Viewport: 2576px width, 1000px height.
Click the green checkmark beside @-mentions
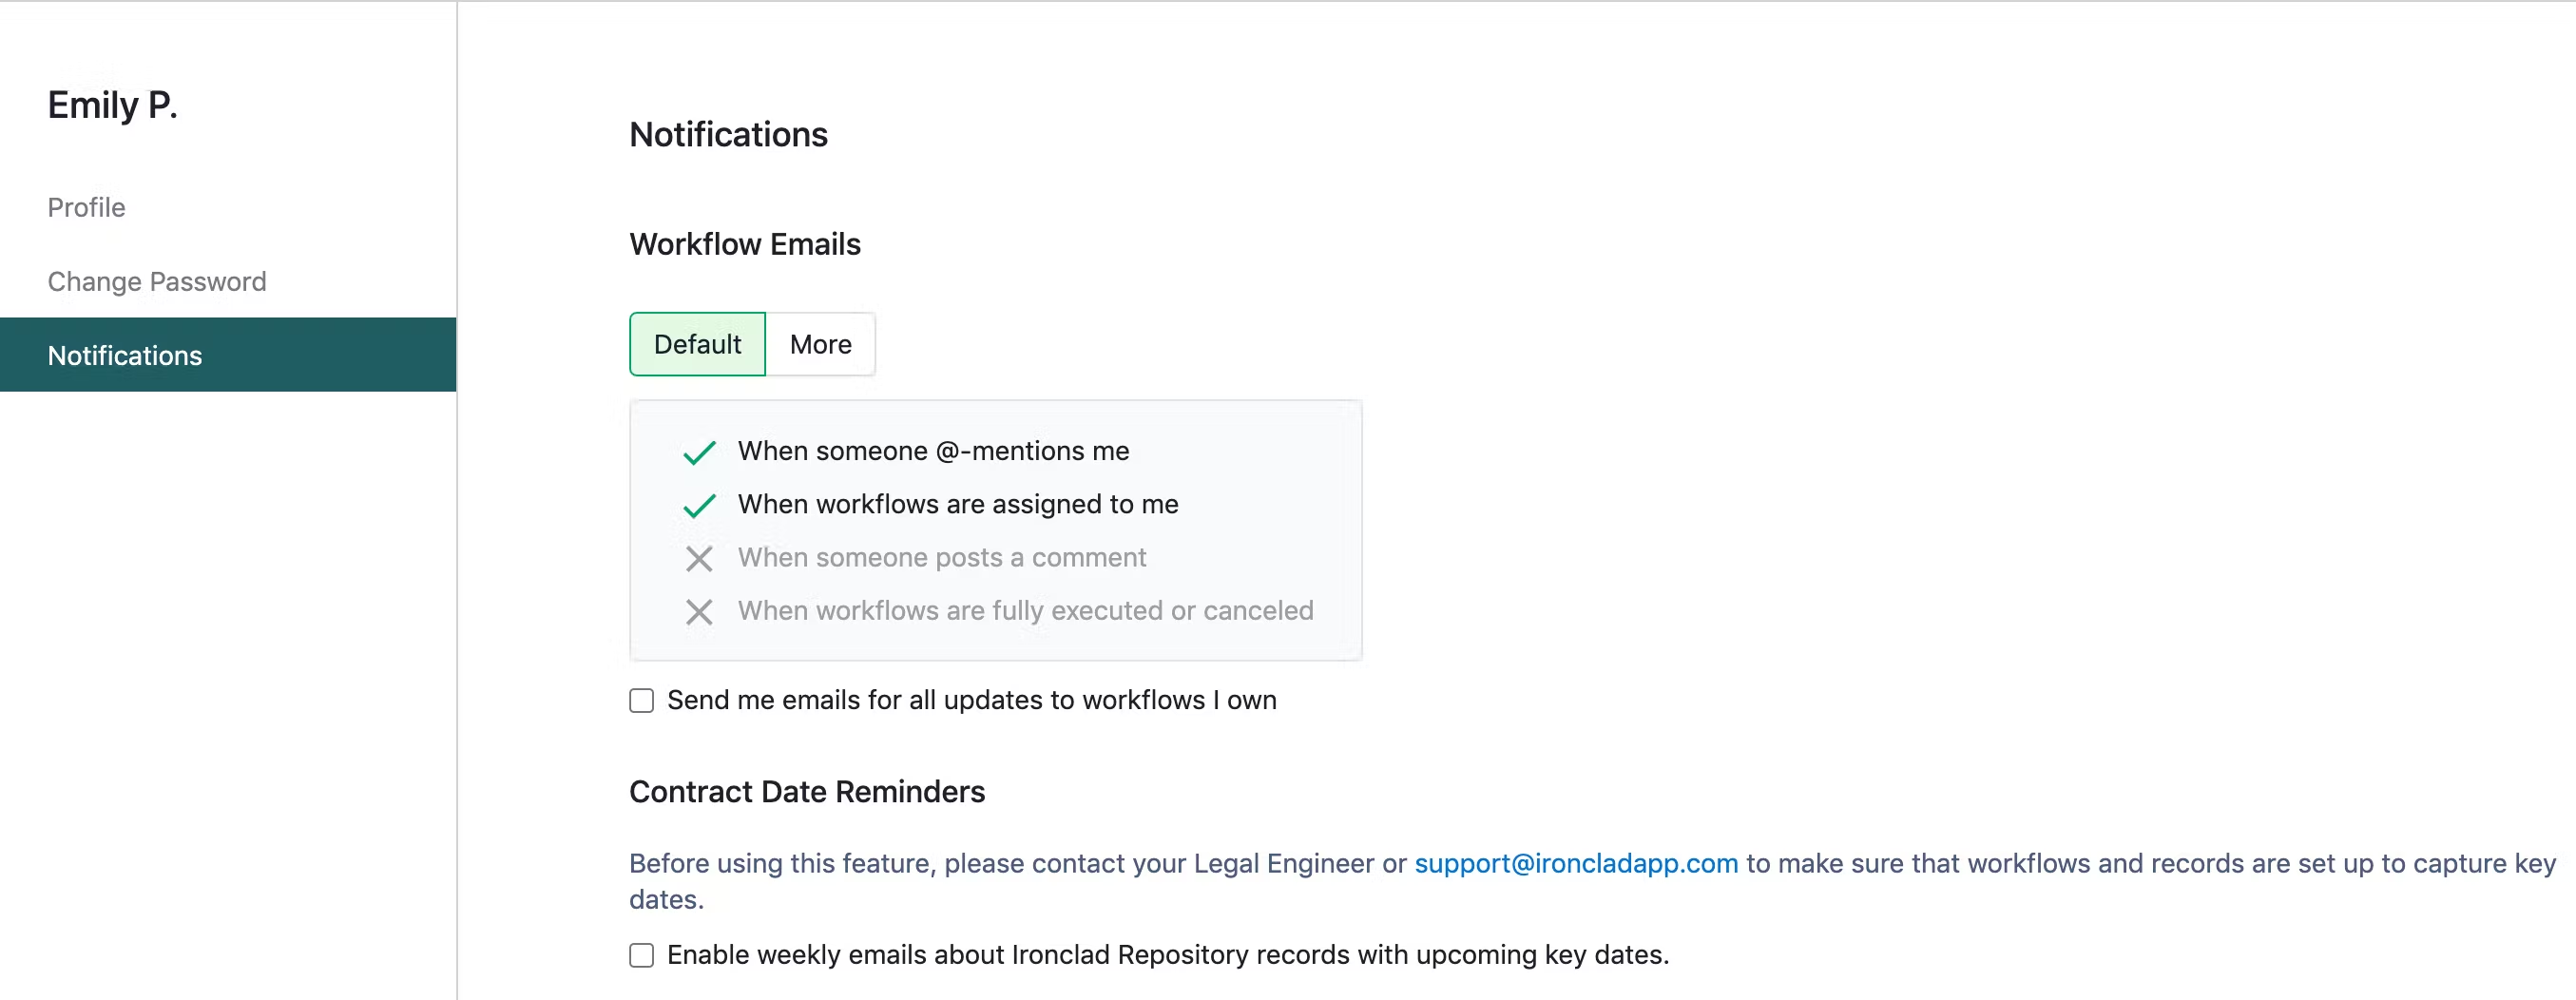[x=699, y=452]
